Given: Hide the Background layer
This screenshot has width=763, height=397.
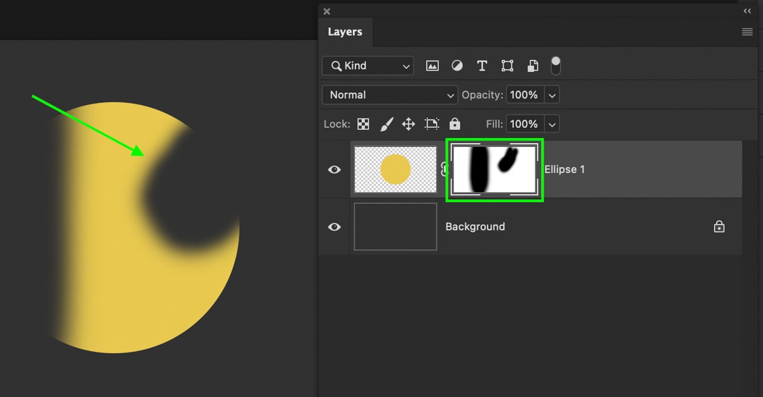Looking at the screenshot, I should pos(334,227).
